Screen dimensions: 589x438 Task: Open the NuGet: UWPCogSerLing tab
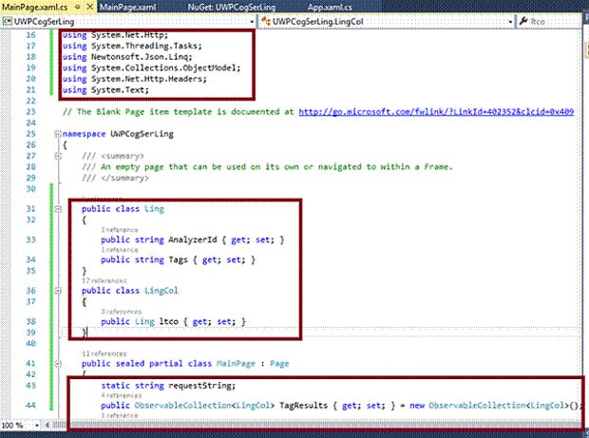pyautogui.click(x=232, y=8)
